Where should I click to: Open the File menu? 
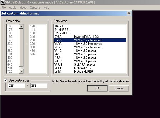tap(4, 8)
